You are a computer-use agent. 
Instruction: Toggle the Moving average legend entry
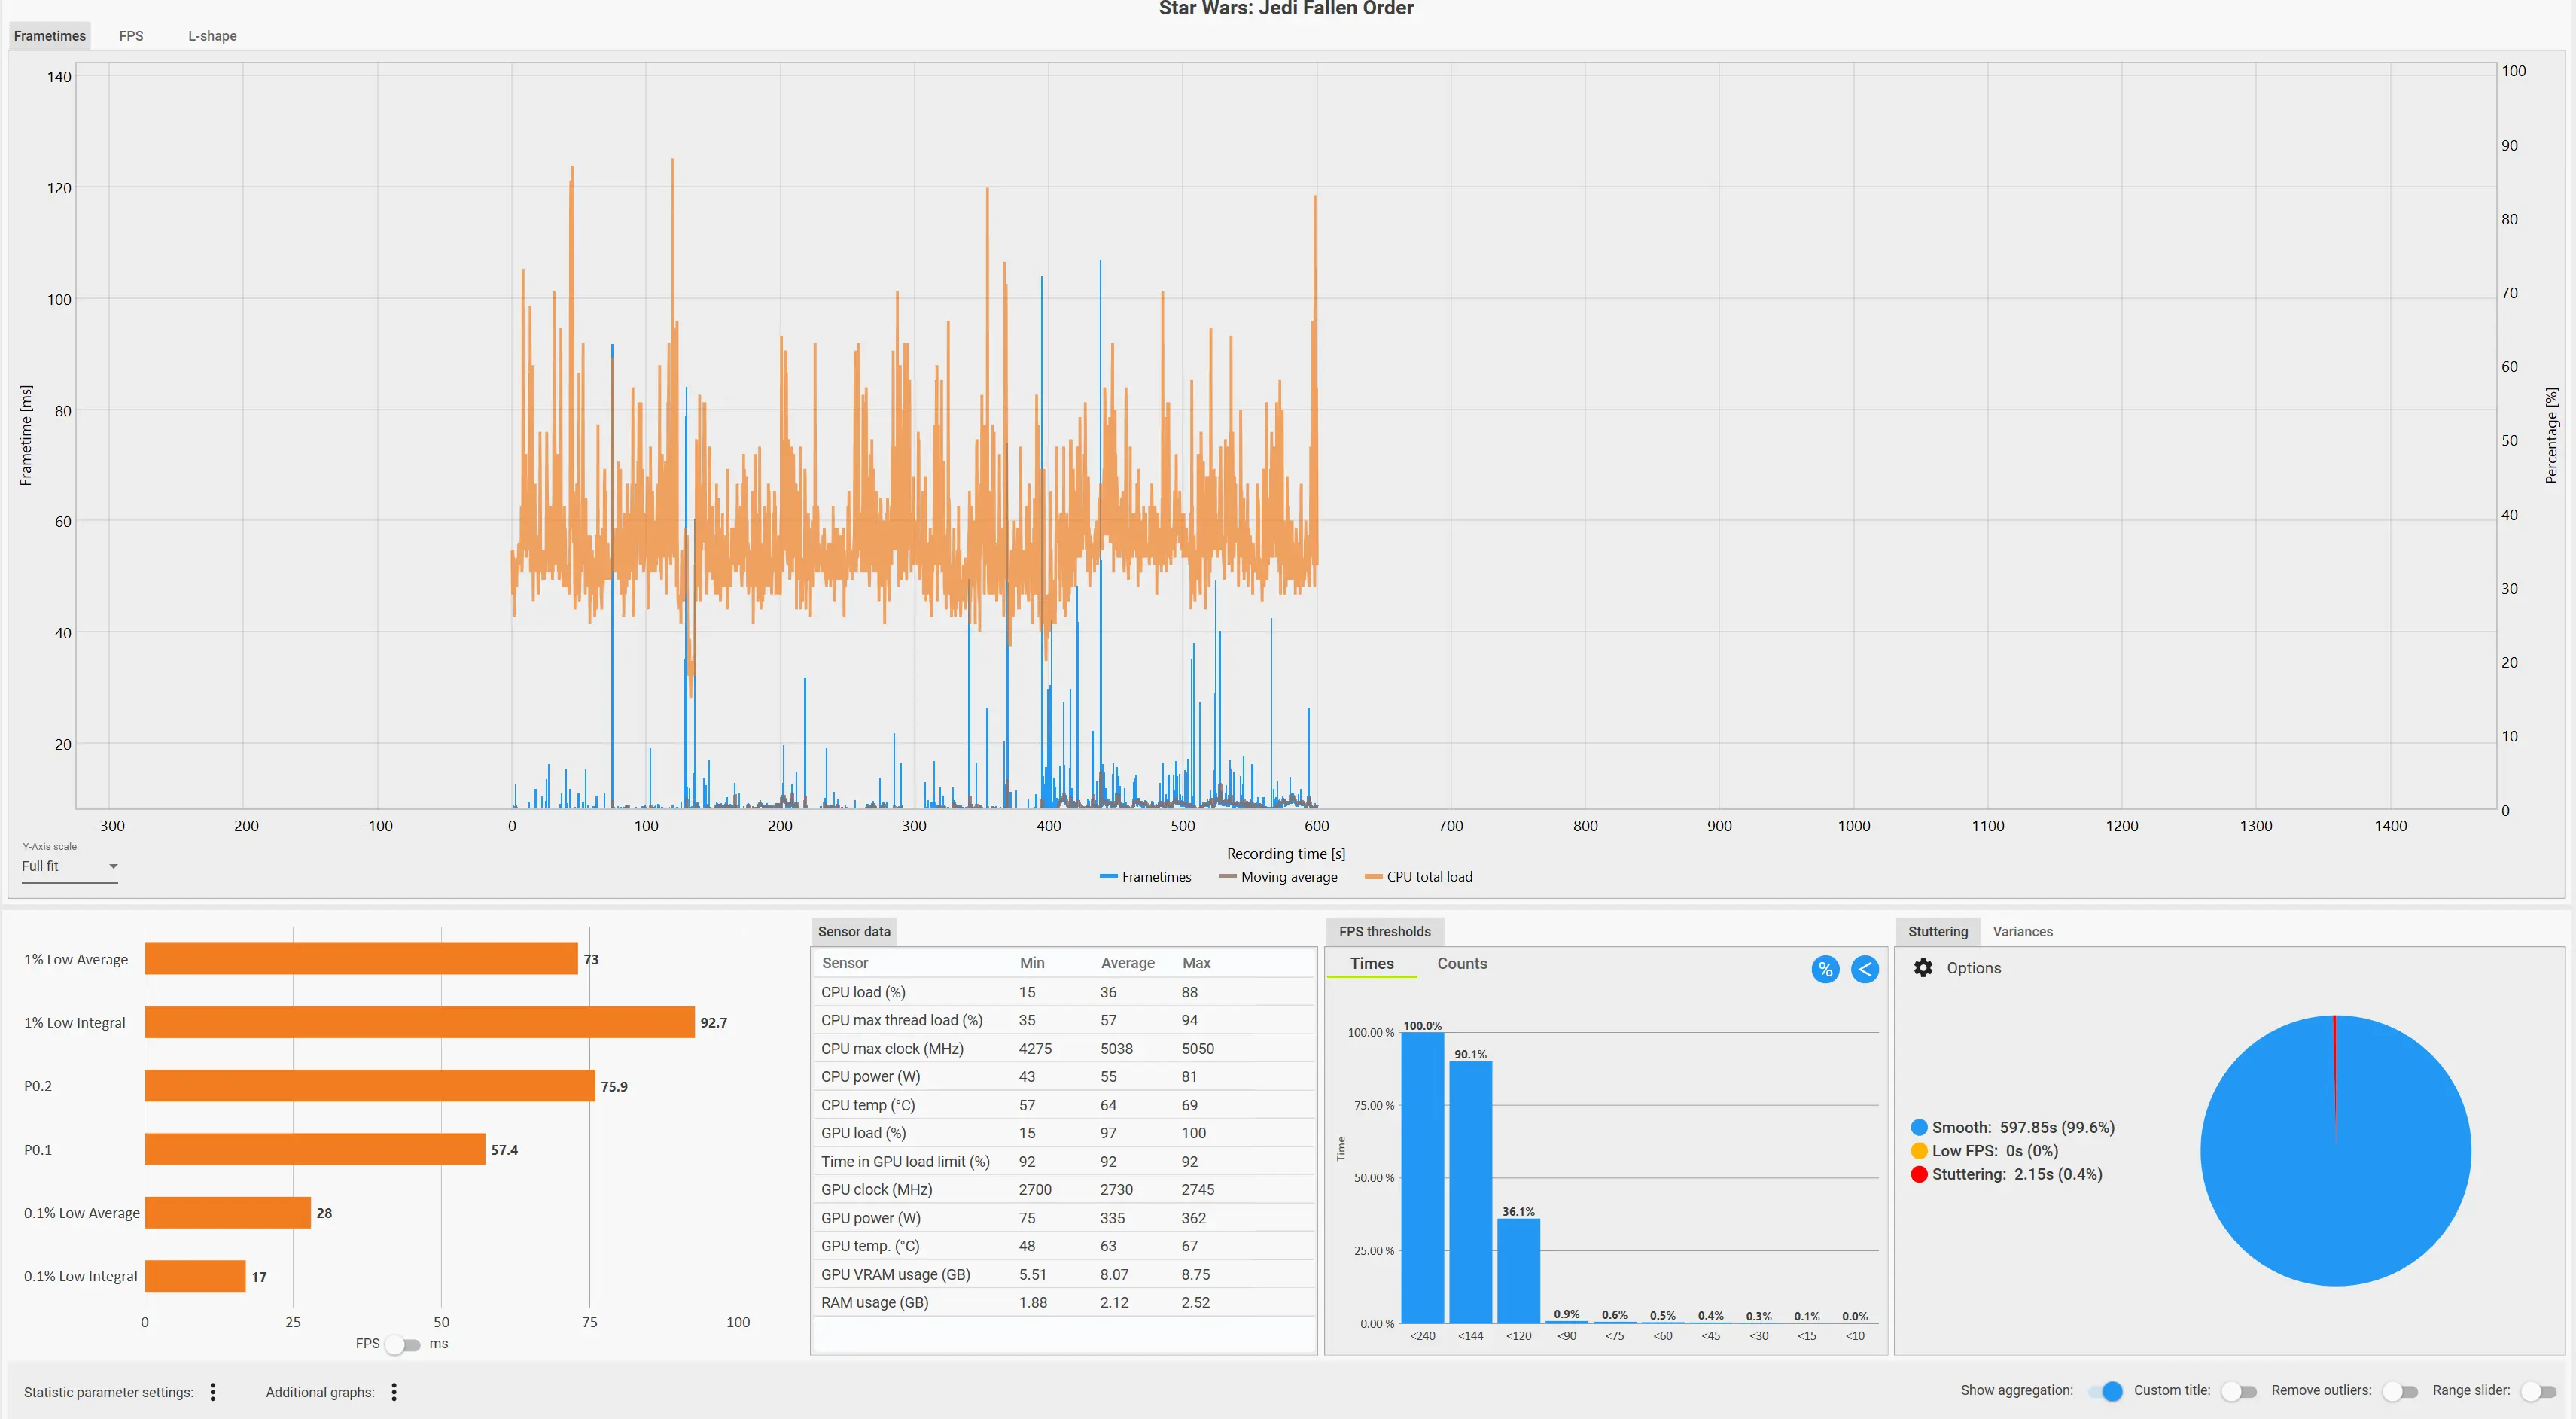[1278, 877]
